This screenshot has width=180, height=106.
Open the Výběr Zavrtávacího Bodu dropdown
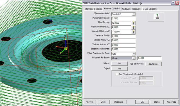(134, 54)
